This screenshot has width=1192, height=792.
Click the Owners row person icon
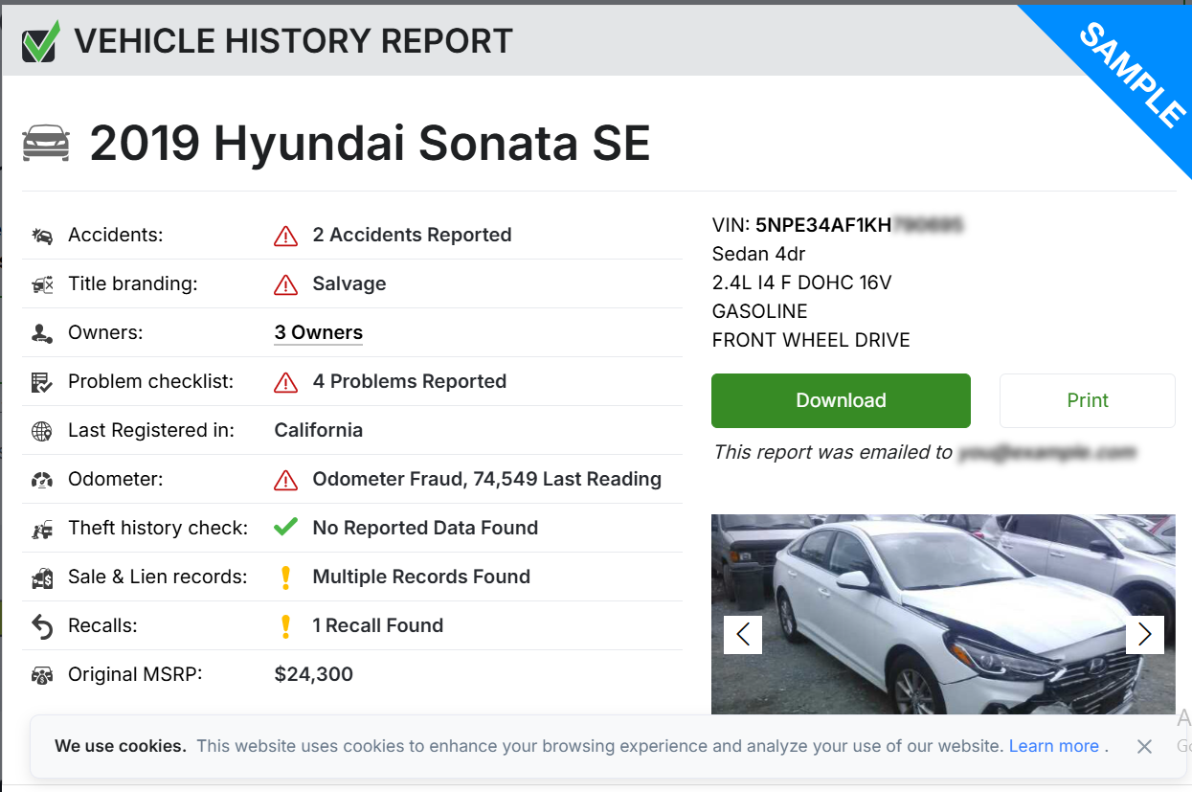42,333
